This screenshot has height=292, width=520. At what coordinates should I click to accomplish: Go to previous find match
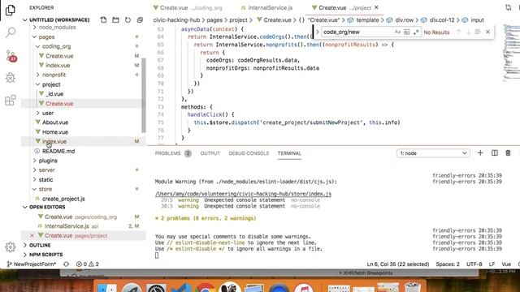458,32
